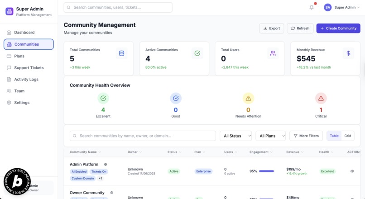View Admin Platform via the eye icon
The width and height of the screenshot is (365, 199).
pyautogui.click(x=352, y=171)
